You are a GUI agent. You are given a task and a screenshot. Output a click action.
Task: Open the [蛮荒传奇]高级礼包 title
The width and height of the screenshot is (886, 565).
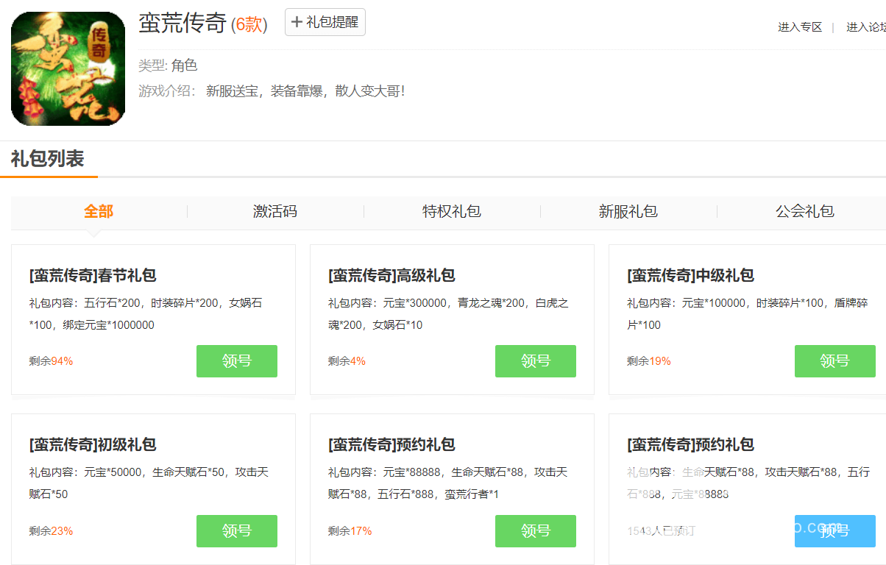point(391,276)
